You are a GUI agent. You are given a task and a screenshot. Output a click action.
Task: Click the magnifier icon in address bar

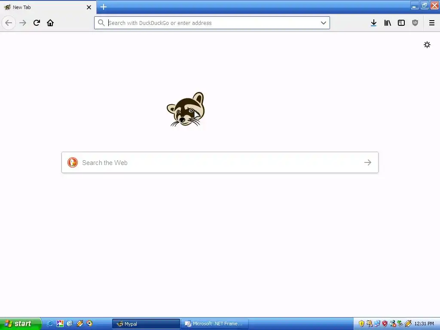tap(101, 23)
